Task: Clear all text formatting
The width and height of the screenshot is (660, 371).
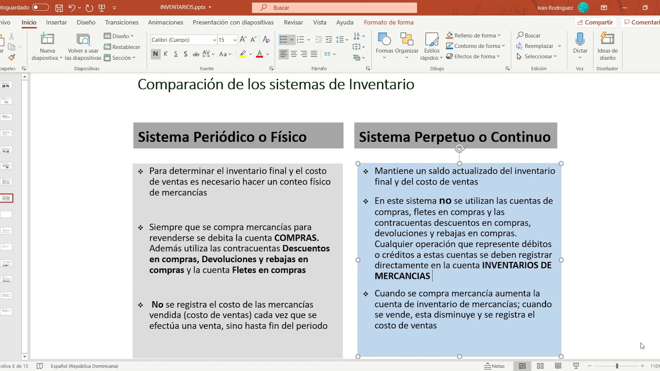Action: [266, 40]
